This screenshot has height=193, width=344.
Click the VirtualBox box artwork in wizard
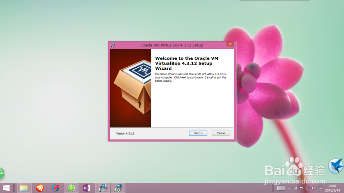pos(130,88)
